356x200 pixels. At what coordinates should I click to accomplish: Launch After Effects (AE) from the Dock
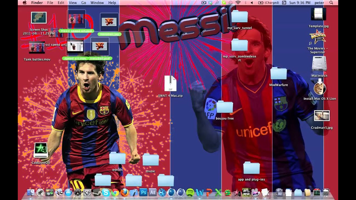pos(153,192)
